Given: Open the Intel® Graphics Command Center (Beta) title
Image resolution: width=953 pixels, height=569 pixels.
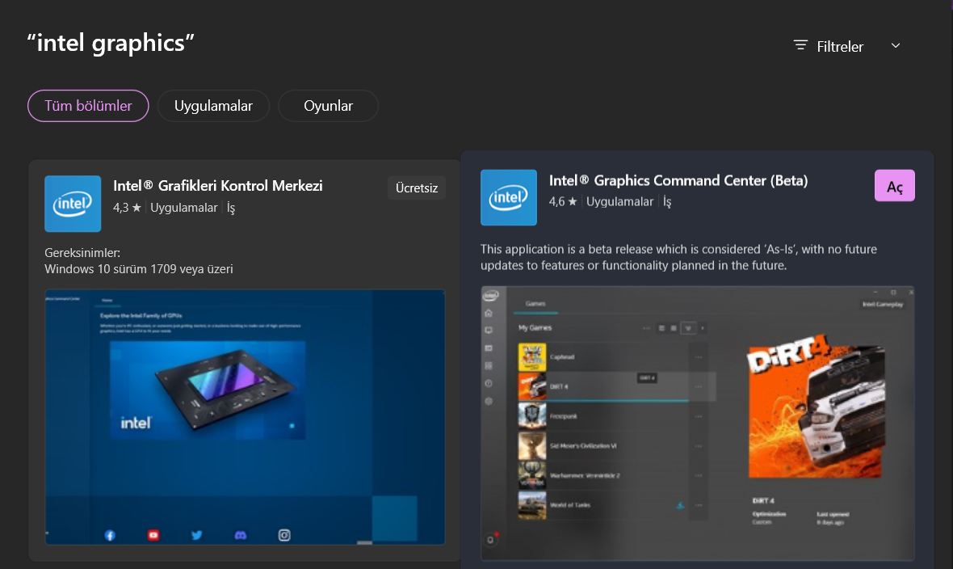Looking at the screenshot, I should point(678,180).
